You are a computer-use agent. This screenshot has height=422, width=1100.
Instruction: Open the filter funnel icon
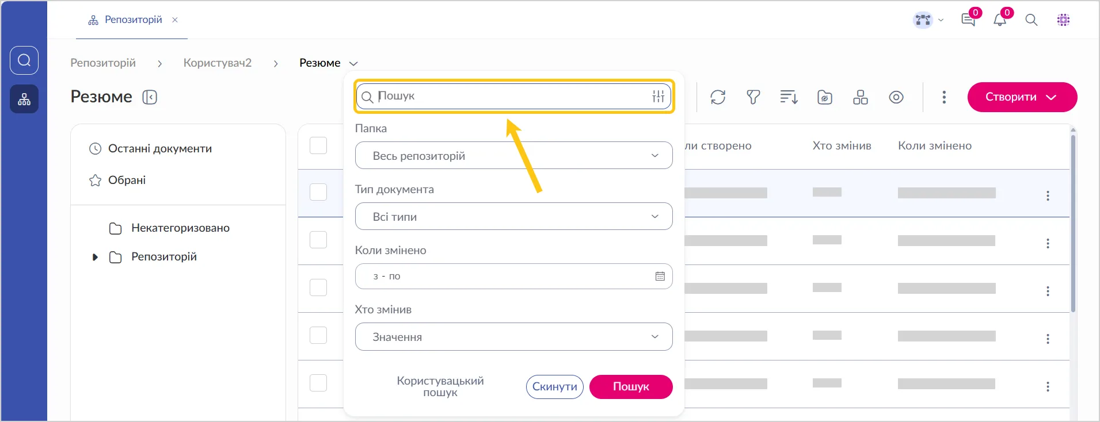[x=753, y=97]
